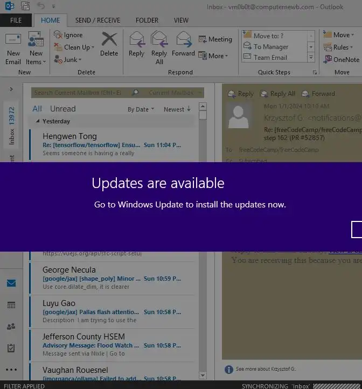Viewport: 362px width, 389px height.
Task: Collapse the Yesterday group
Action: click(x=38, y=121)
